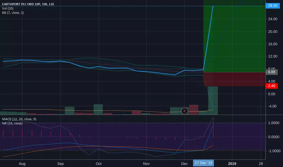
Task: Click the 28 date label on time axis
Action: click(x=261, y=164)
